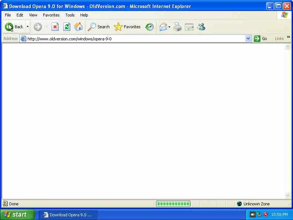This screenshot has width=293, height=220.
Task: Click the 10:58 PM clock
Action: pos(279,214)
